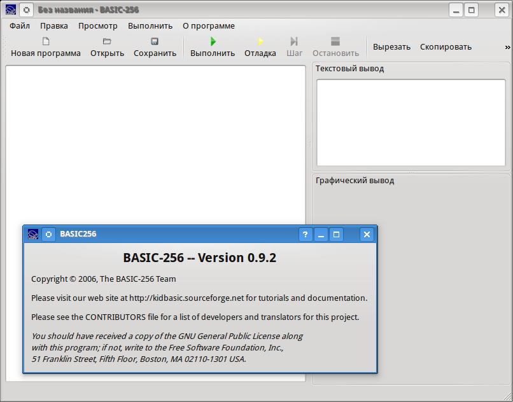The height and width of the screenshot is (402, 513).
Task: Click the CONTRIBUTORS file sentence
Action: click(x=195, y=317)
